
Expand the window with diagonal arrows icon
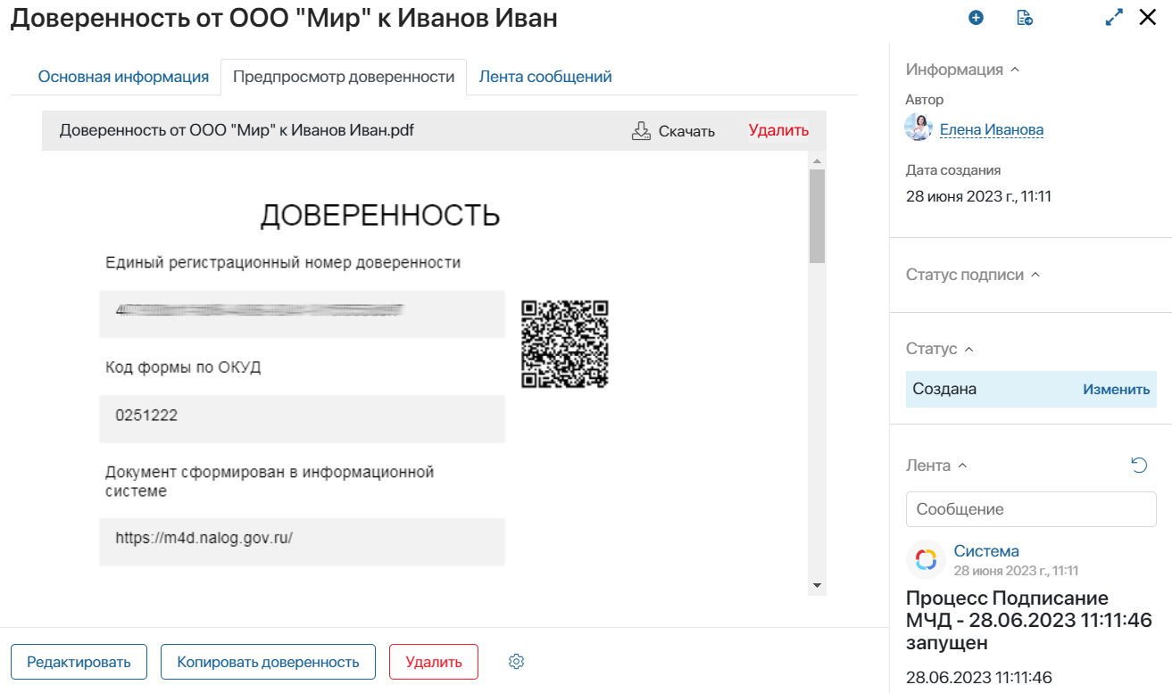[1114, 18]
